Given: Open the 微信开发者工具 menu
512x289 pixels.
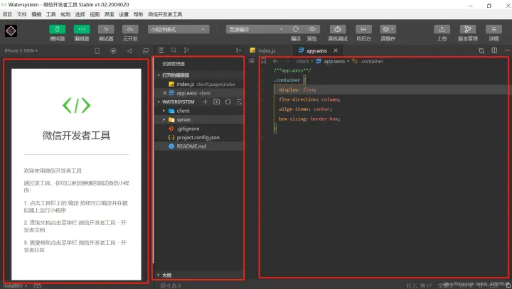Looking at the screenshot, I should (165, 14).
